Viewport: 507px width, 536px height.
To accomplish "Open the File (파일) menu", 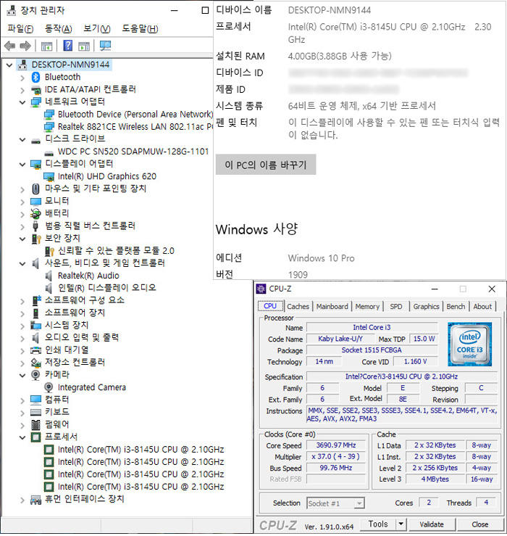I will coord(20,29).
